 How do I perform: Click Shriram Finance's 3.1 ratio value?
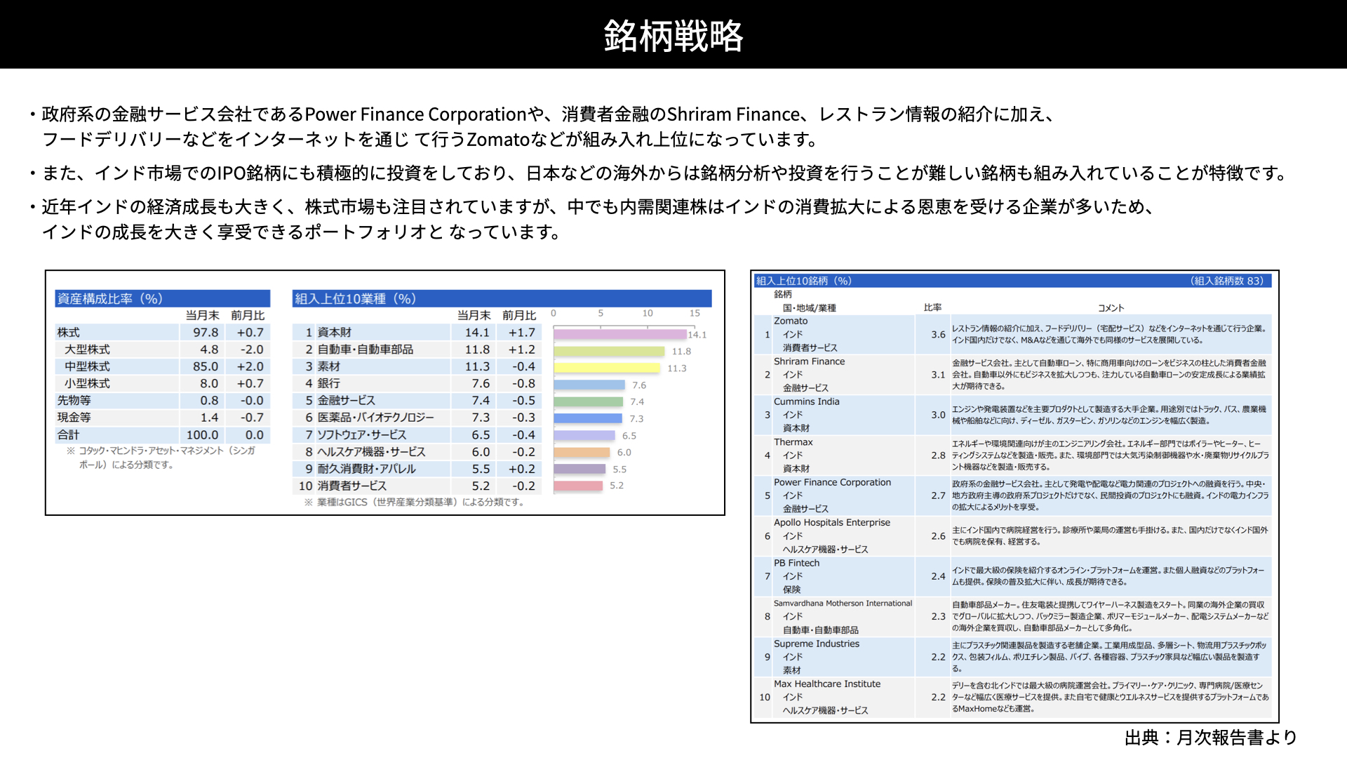[x=938, y=375]
